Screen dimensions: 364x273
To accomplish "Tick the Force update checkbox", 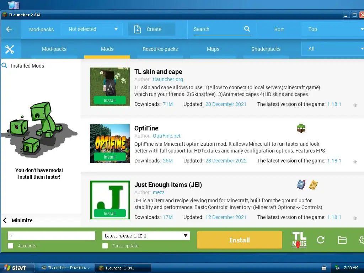I will coord(105,246).
